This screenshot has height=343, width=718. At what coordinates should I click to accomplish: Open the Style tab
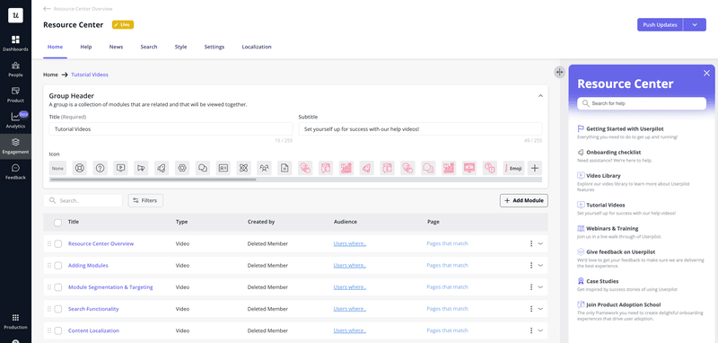[x=181, y=47]
